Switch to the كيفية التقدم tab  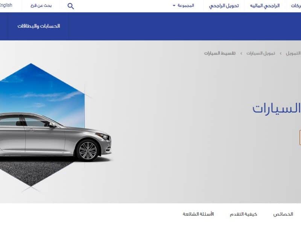(243, 214)
